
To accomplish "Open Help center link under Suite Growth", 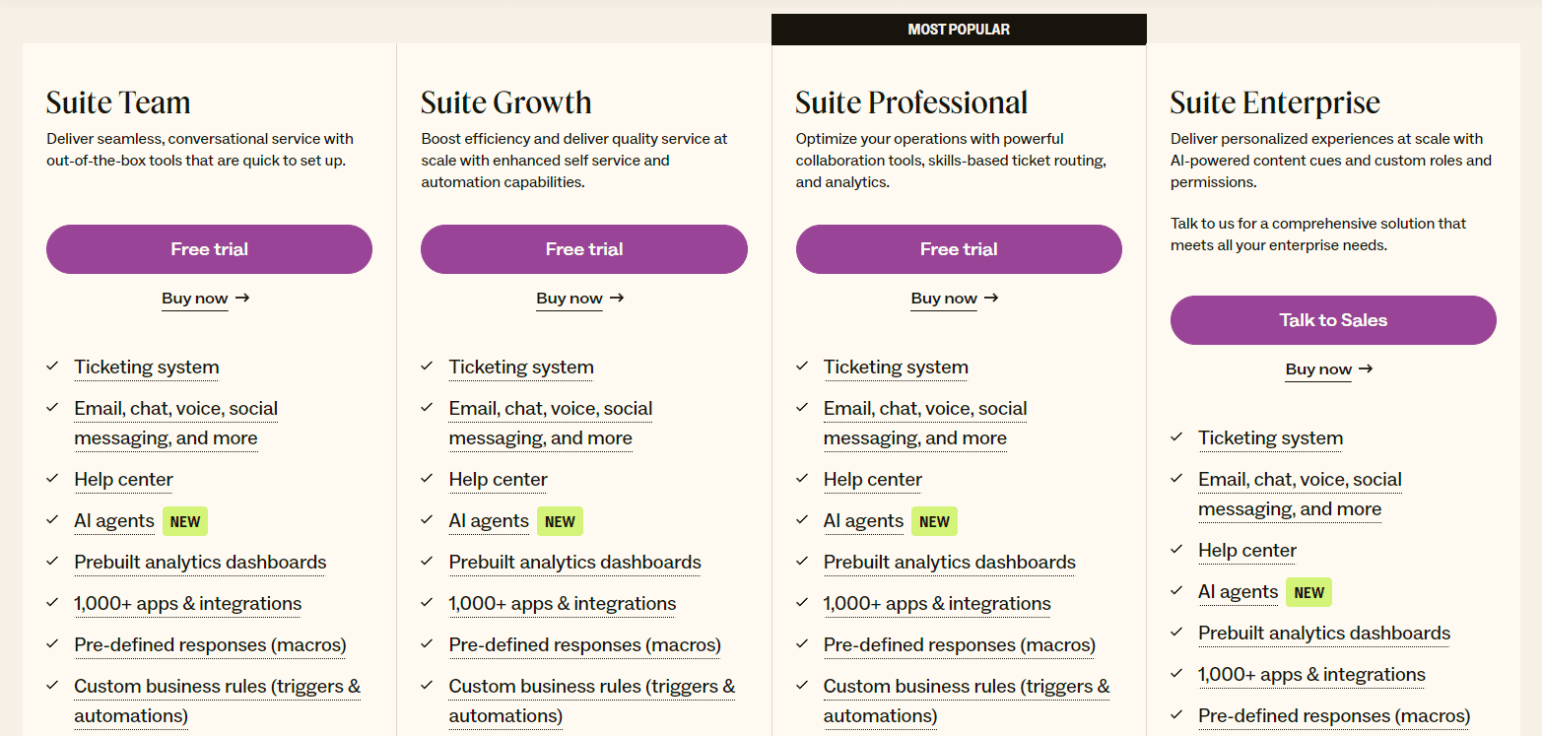I will pyautogui.click(x=498, y=479).
